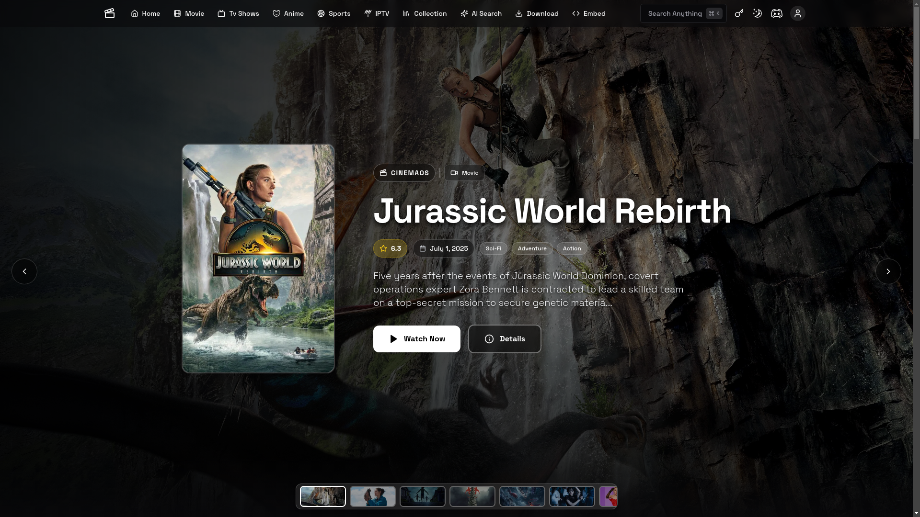
Task: Click the scrollbar up arrow
Action: point(916,3)
